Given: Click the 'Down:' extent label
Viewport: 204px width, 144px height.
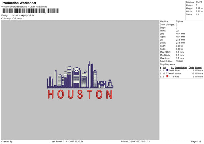Looking at the screenshot, I should (x=163, y=43).
